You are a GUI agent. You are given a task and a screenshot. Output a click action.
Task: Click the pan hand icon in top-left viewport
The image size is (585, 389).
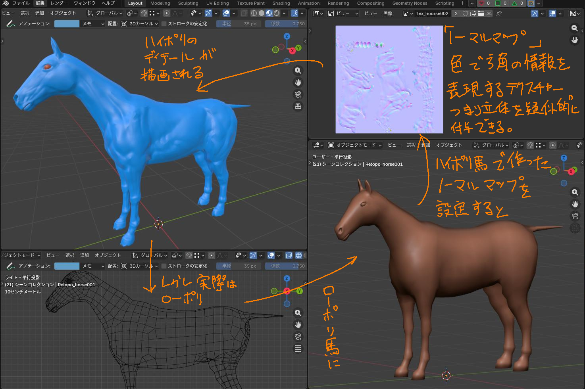tap(298, 82)
